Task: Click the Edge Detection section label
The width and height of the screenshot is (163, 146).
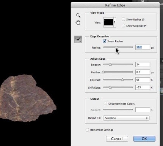Action: [100, 36]
